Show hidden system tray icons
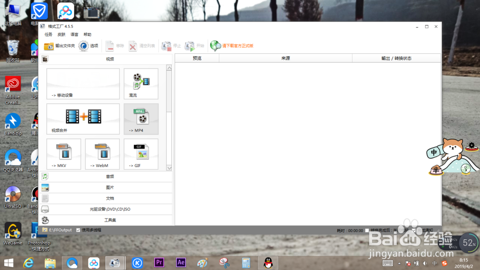This screenshot has height=270, width=480. click(399, 263)
